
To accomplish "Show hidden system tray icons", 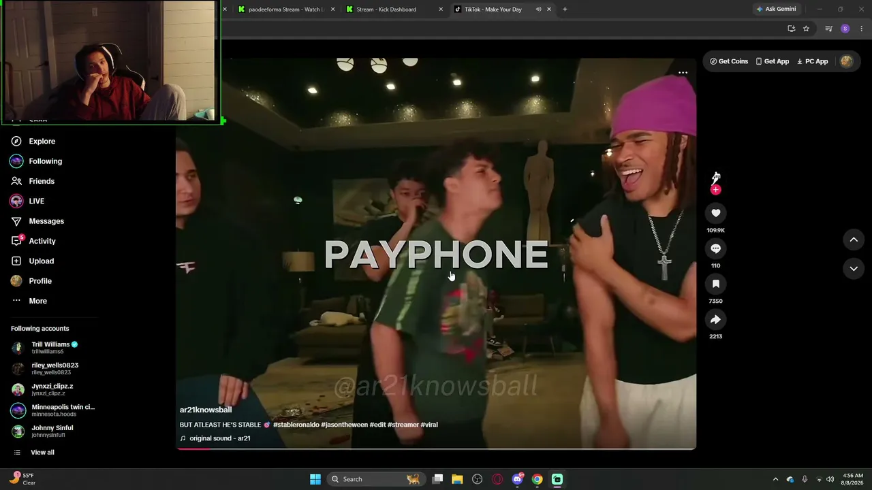I will click(775, 479).
